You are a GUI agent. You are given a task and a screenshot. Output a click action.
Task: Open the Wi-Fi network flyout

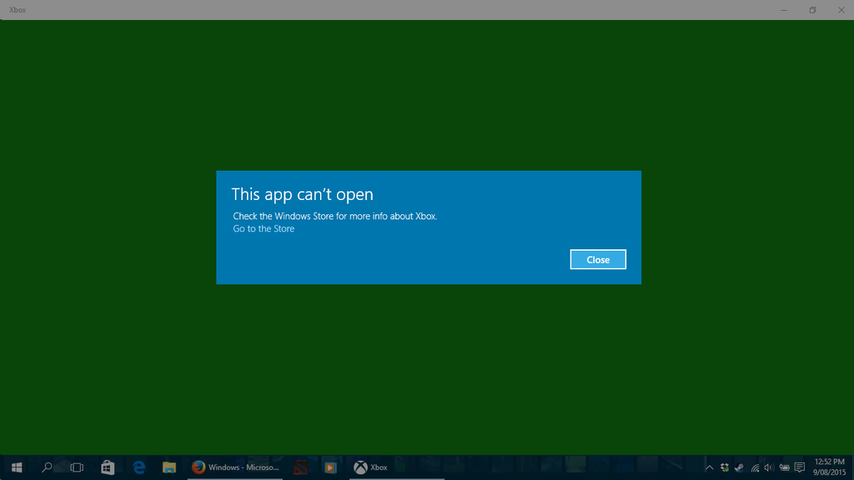point(755,467)
